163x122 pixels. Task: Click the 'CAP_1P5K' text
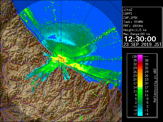(130, 18)
